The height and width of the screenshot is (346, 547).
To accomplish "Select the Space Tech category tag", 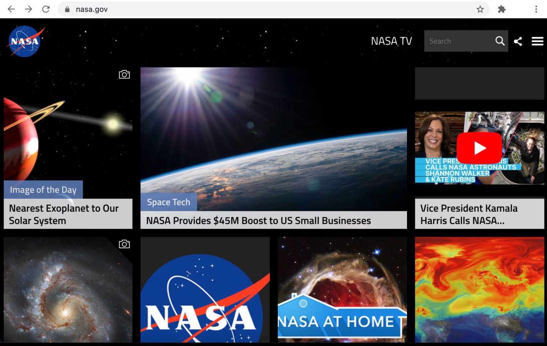I will 168,202.
